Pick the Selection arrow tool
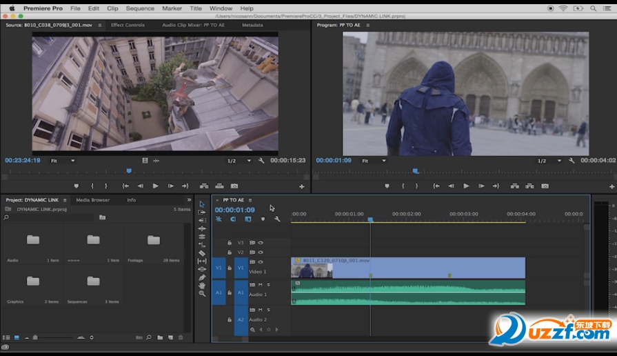The width and height of the screenshot is (617, 356). click(202, 204)
